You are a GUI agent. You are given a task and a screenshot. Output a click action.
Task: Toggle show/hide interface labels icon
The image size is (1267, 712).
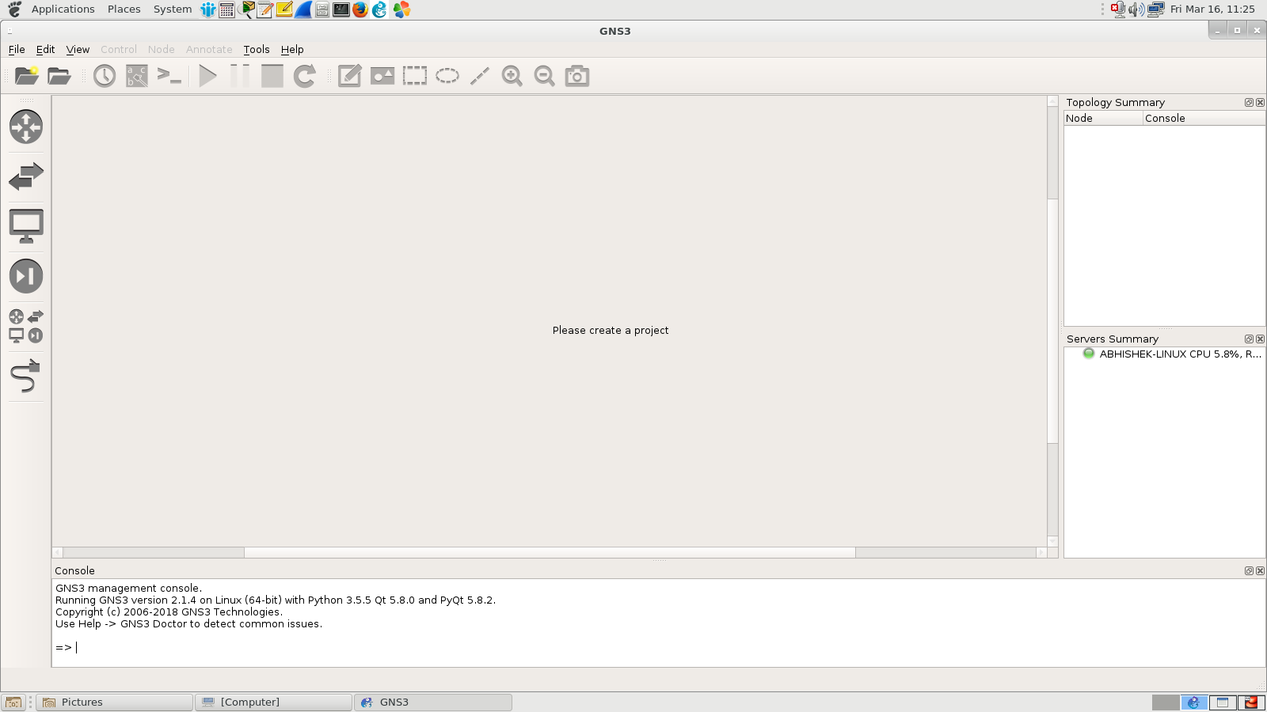pos(137,76)
